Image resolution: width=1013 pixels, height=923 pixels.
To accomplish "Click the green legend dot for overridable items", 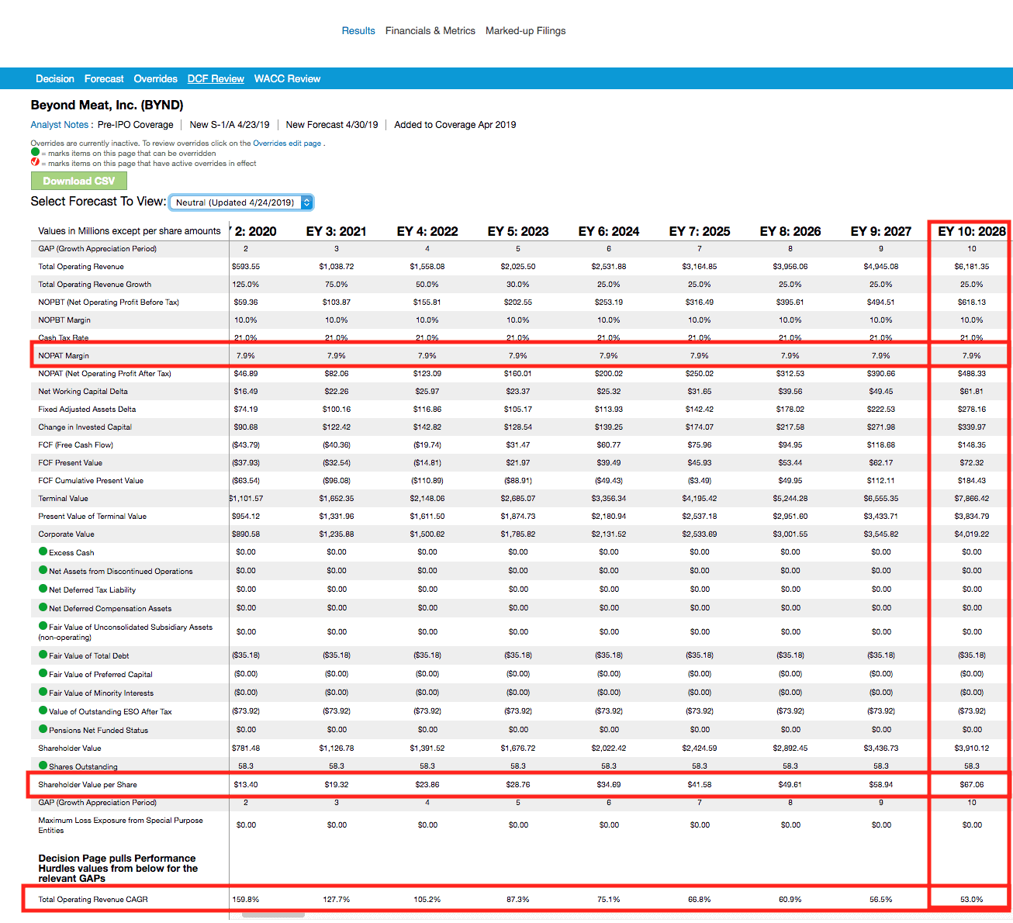I will click(x=35, y=153).
